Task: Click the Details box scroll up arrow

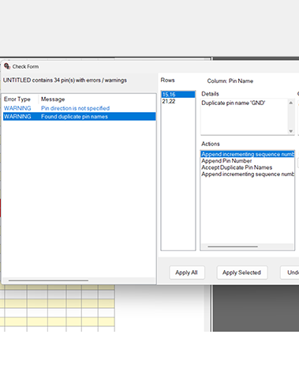Action: coord(291,103)
